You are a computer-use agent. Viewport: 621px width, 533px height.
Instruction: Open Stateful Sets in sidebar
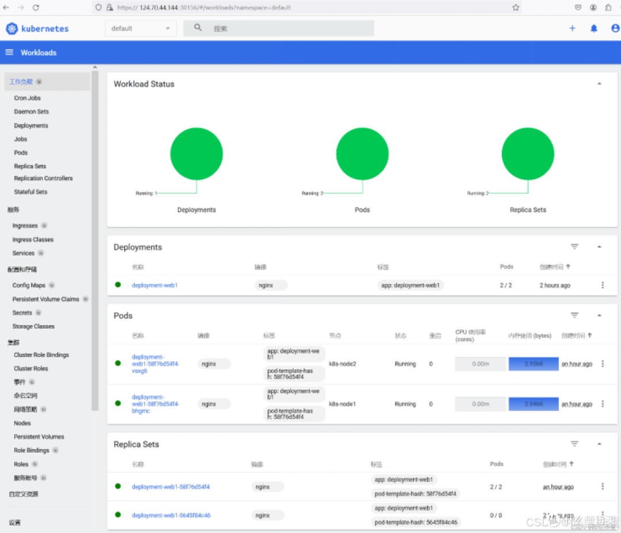coord(30,191)
